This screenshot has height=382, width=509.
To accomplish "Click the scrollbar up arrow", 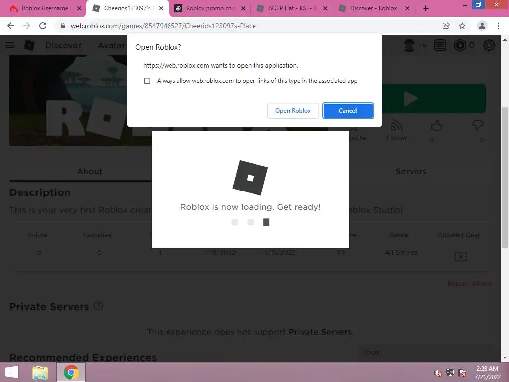I will click(x=505, y=40).
